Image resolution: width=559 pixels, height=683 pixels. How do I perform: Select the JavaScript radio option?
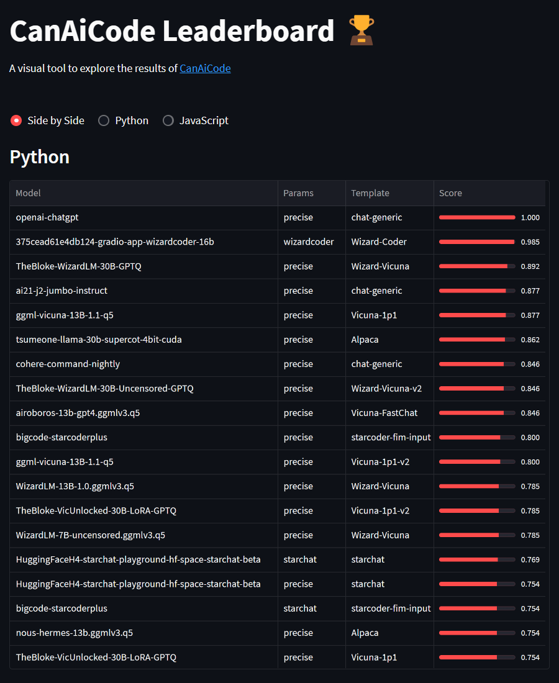pyautogui.click(x=196, y=120)
